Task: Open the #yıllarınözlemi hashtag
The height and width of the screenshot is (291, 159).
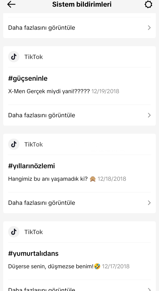Action: click(x=31, y=166)
